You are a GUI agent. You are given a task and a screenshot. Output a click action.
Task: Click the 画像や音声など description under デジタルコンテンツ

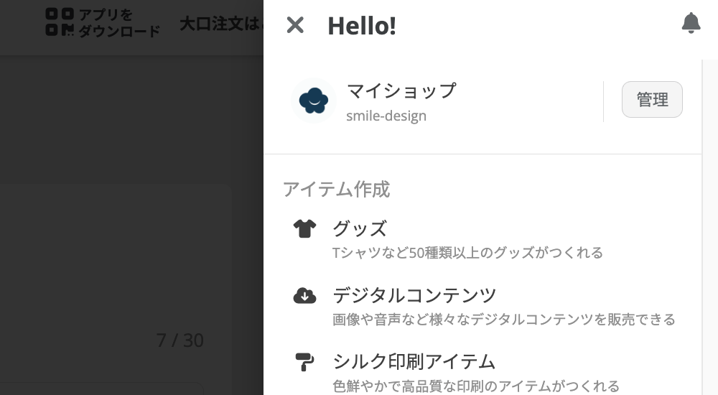point(504,319)
